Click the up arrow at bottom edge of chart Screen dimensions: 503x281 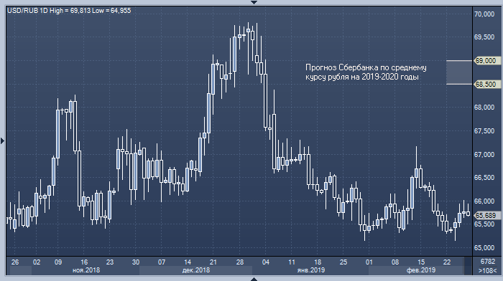tap(254, 279)
